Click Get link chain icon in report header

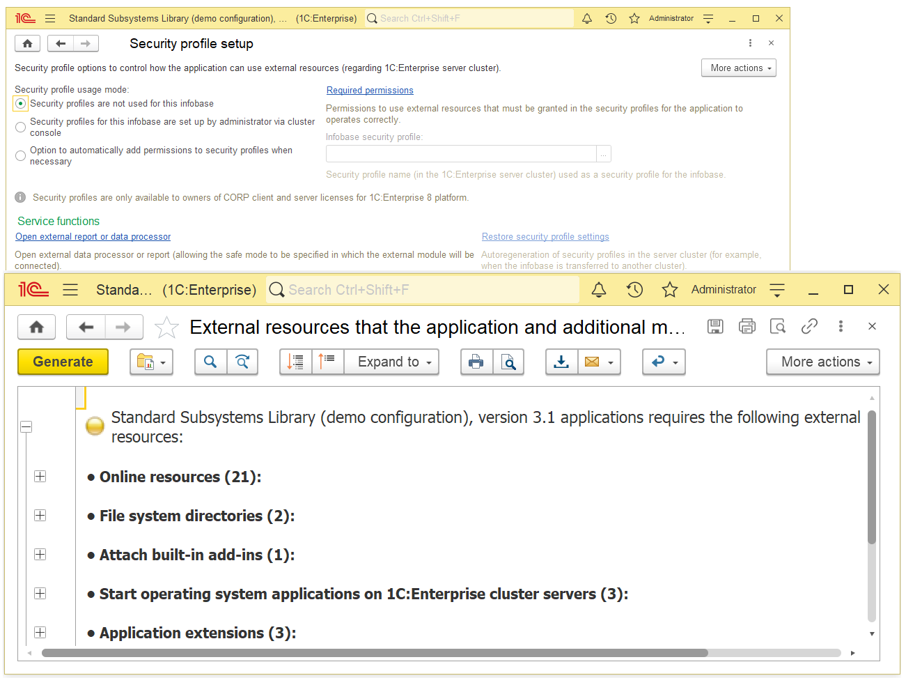[809, 326]
